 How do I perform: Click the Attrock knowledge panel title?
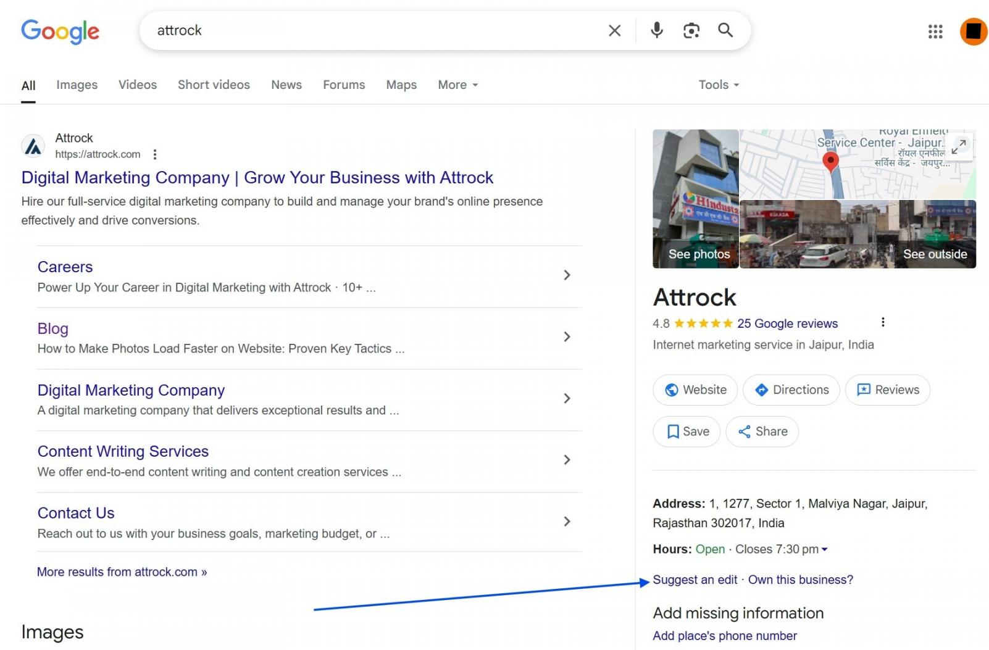click(695, 298)
